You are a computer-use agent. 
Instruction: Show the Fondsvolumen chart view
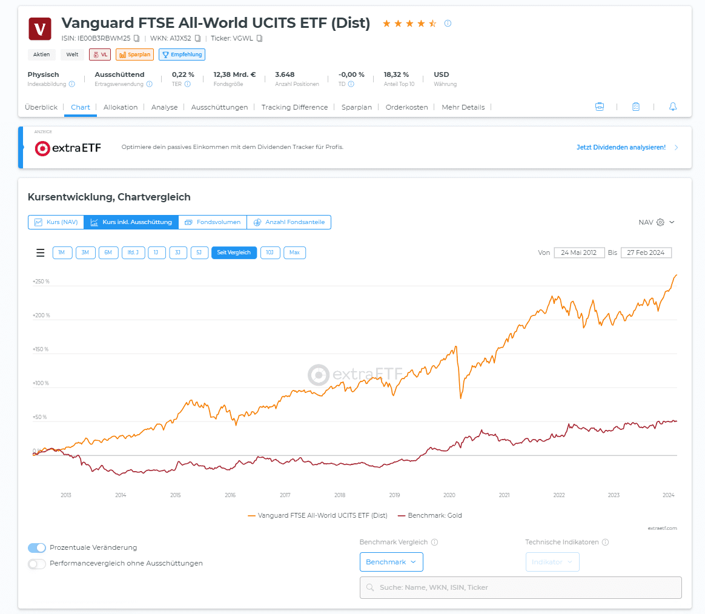pyautogui.click(x=213, y=222)
